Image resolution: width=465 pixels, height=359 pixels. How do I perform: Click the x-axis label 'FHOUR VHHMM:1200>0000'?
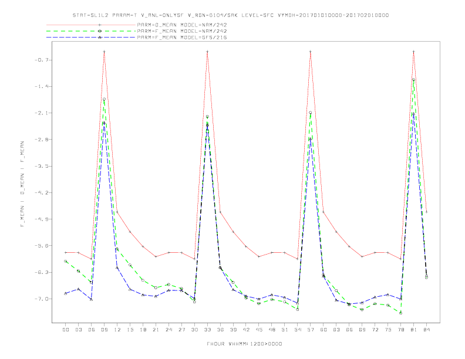[x=244, y=344]
